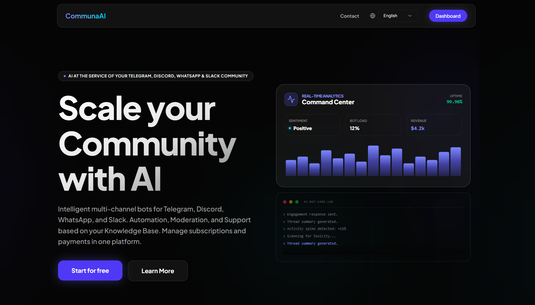
Task: Open the Contact page link
Action: [350, 16]
